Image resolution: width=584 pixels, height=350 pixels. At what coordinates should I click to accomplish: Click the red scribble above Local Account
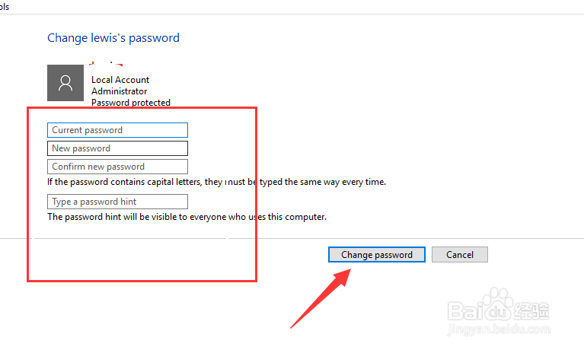pyautogui.click(x=107, y=65)
